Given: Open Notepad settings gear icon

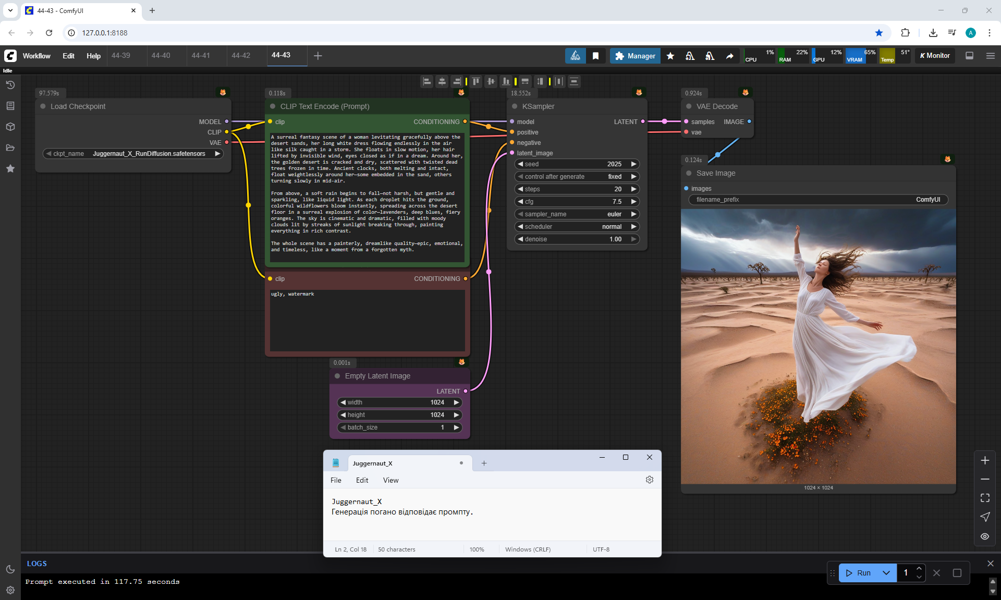Looking at the screenshot, I should click(650, 480).
